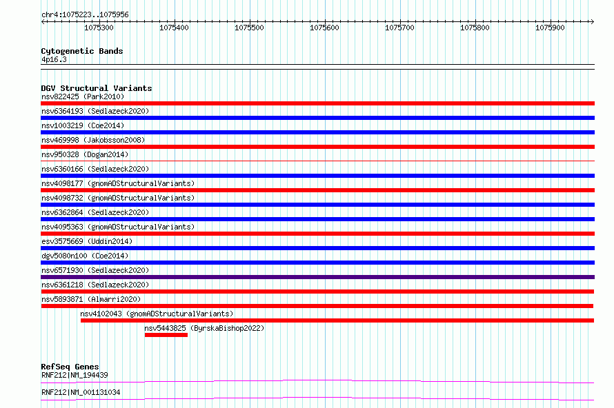Select the purple nsv6571930 variant bar
The height and width of the screenshot is (408, 614).
coord(317,277)
